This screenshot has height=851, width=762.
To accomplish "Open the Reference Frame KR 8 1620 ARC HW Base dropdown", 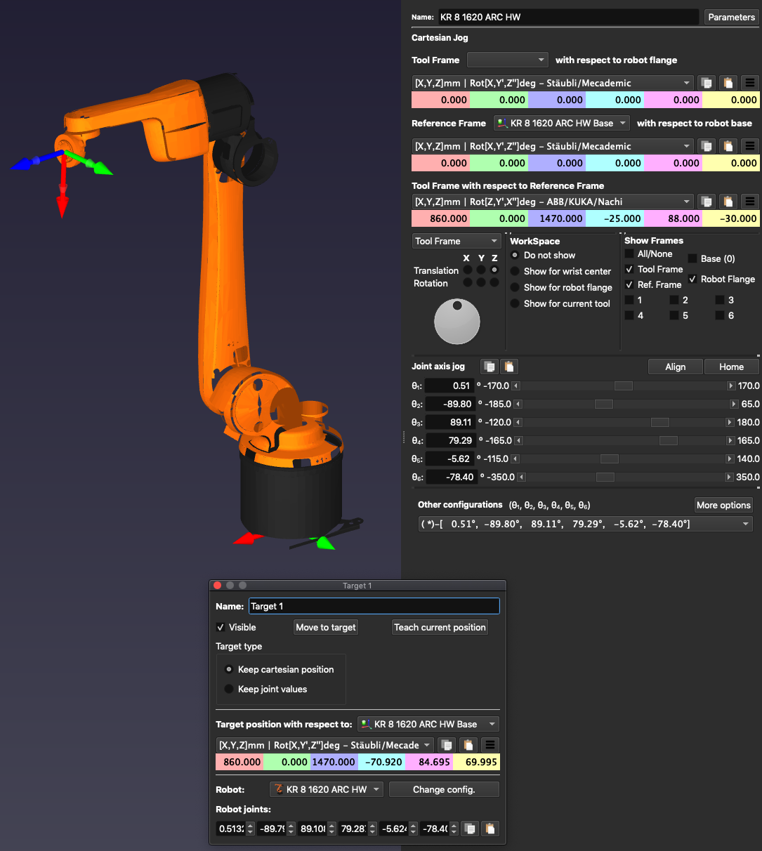I will pyautogui.click(x=561, y=123).
